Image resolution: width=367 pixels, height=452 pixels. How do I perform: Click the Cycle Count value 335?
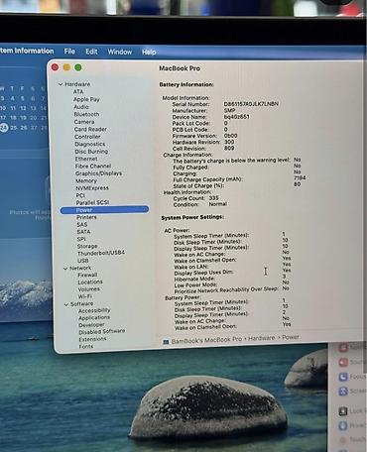[213, 198]
